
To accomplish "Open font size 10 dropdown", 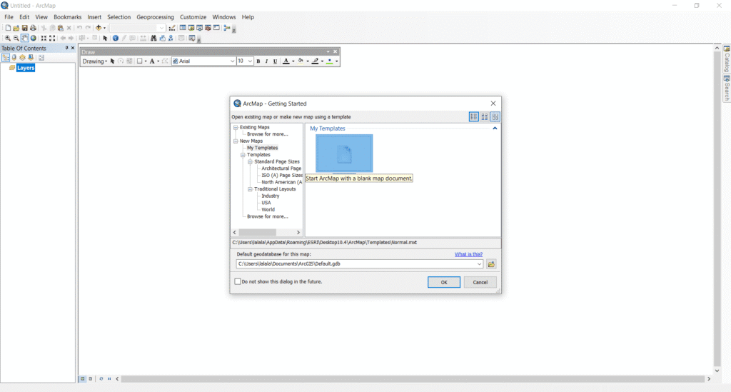I will point(250,61).
